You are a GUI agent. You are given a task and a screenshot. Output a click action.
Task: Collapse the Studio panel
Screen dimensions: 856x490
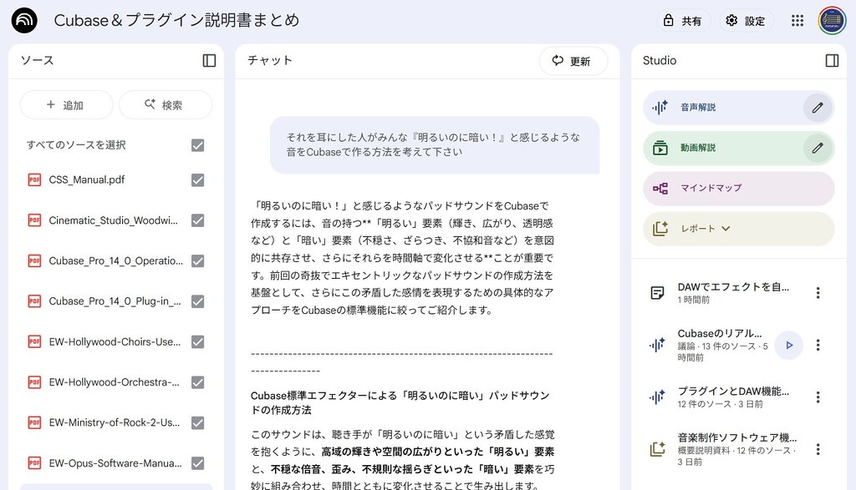point(832,60)
